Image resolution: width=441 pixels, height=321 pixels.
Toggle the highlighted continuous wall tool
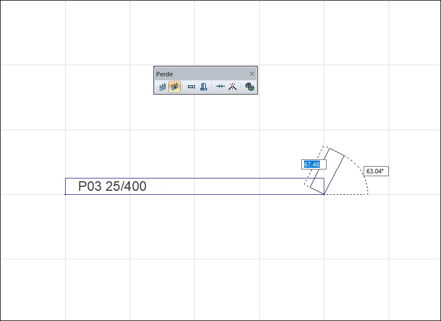click(174, 86)
